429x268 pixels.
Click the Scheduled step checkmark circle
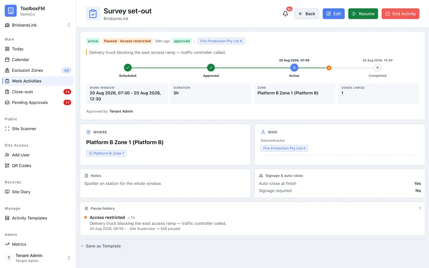128,68
